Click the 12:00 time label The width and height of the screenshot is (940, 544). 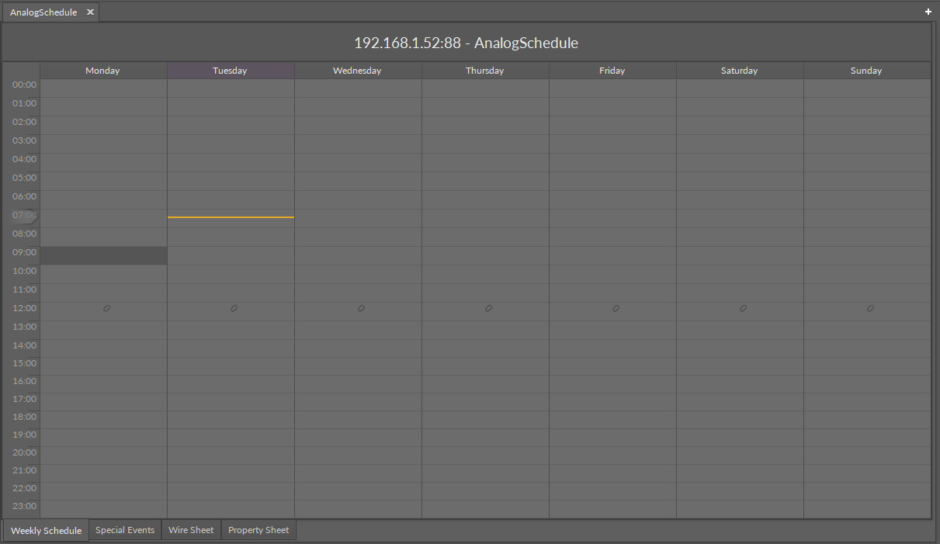coord(24,308)
